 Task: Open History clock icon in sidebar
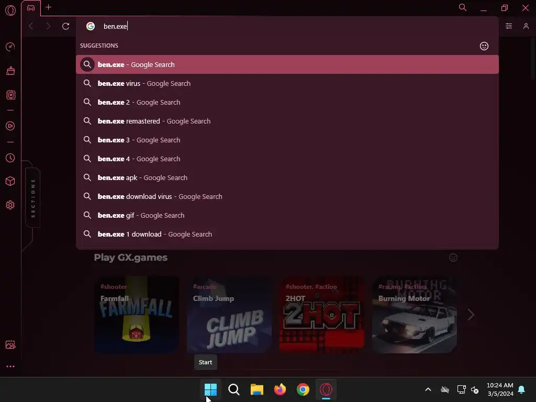point(10,158)
